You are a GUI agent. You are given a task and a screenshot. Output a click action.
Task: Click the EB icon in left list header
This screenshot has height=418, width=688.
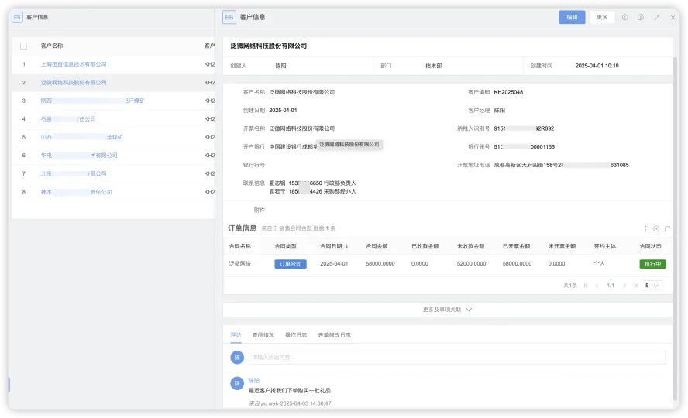tap(17, 17)
